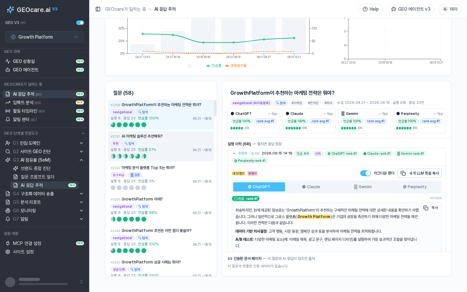Screen dimensions: 467x292
Task: Click the 테마 sun icon
Action: [445, 9]
